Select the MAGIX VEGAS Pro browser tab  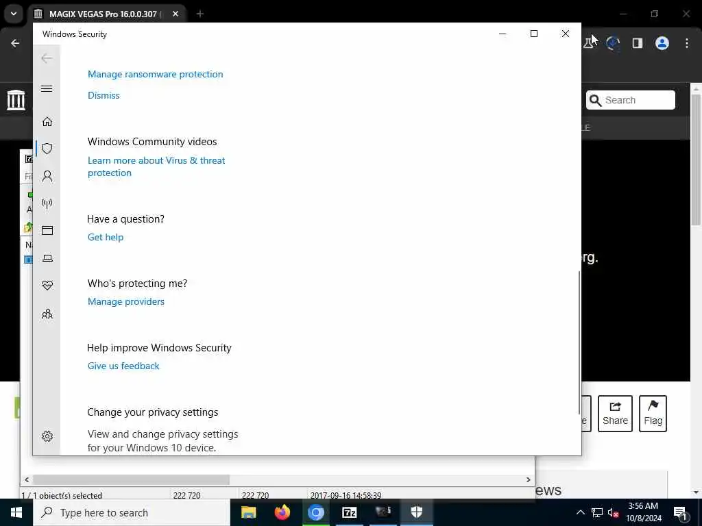[x=105, y=14]
